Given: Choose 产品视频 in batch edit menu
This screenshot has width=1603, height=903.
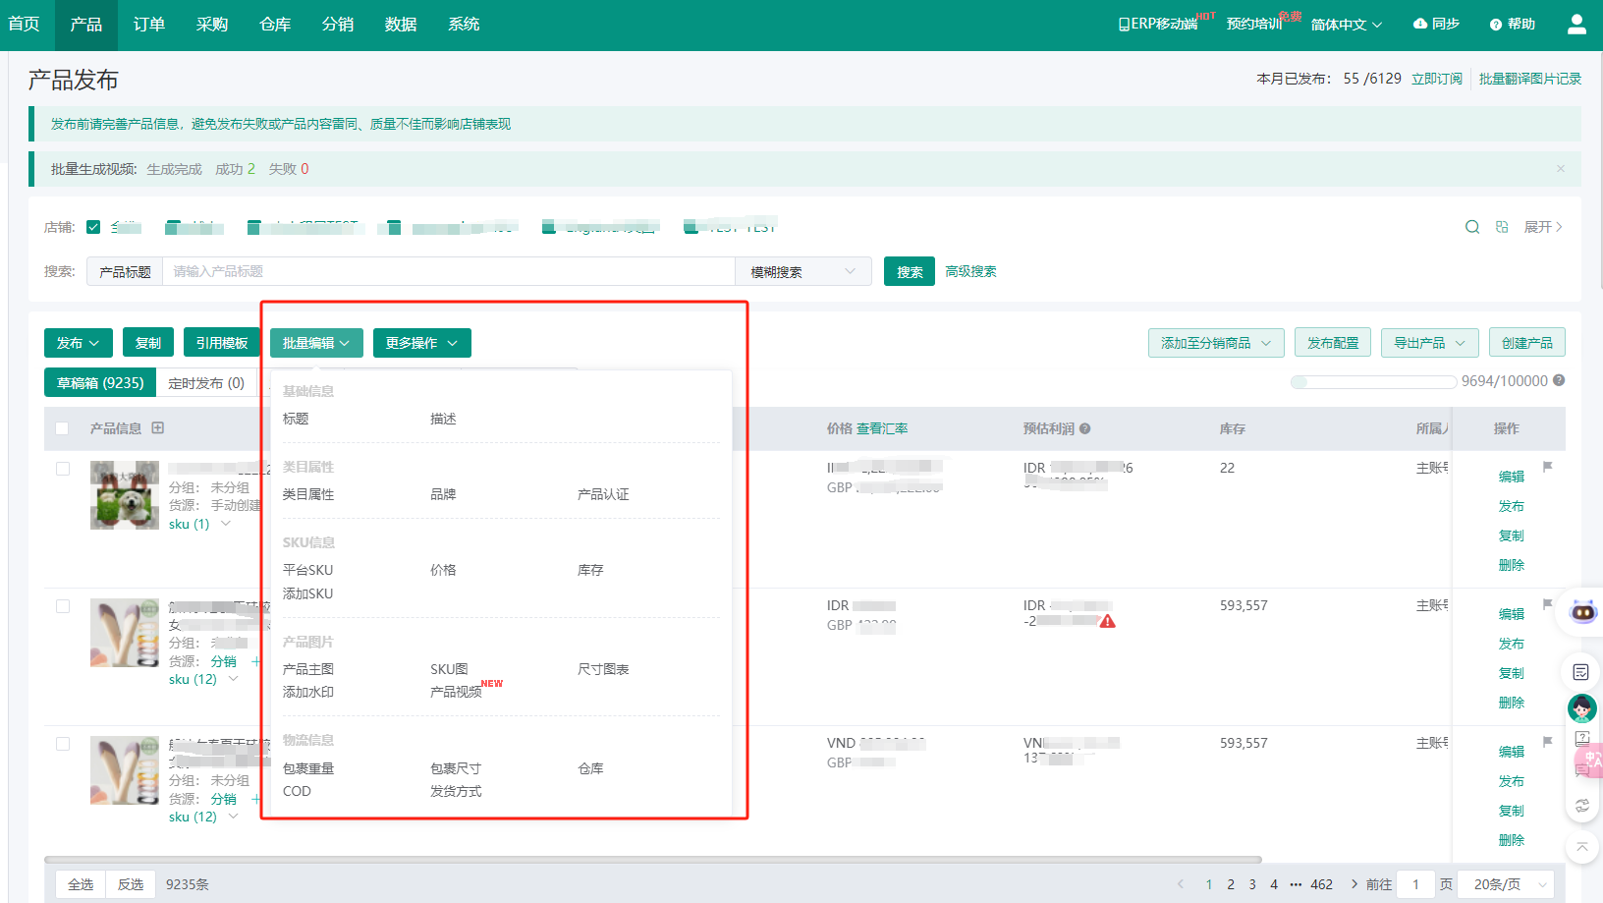Looking at the screenshot, I should [x=456, y=692].
